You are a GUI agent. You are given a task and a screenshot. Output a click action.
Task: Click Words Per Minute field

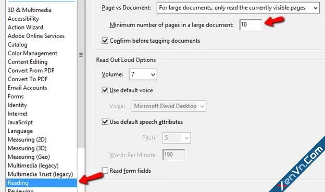pyautogui.click(x=173, y=155)
